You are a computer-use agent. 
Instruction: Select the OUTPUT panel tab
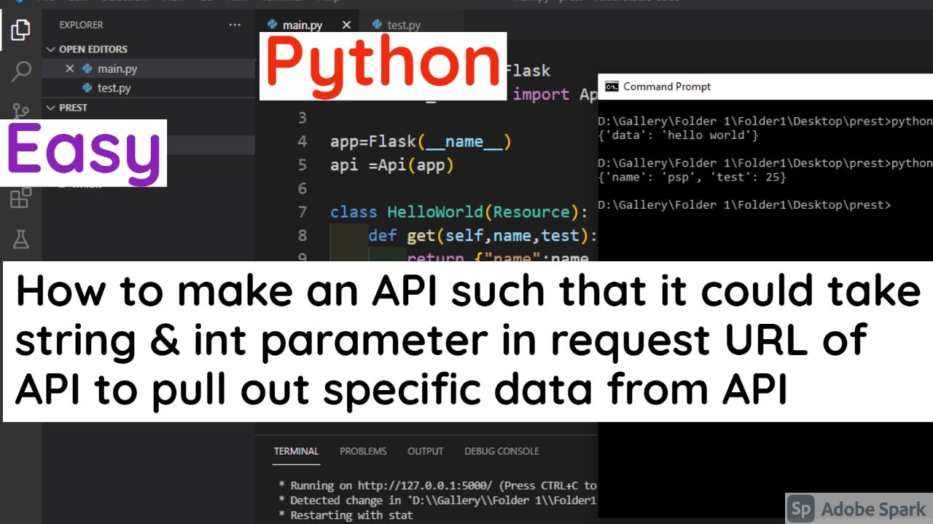426,451
